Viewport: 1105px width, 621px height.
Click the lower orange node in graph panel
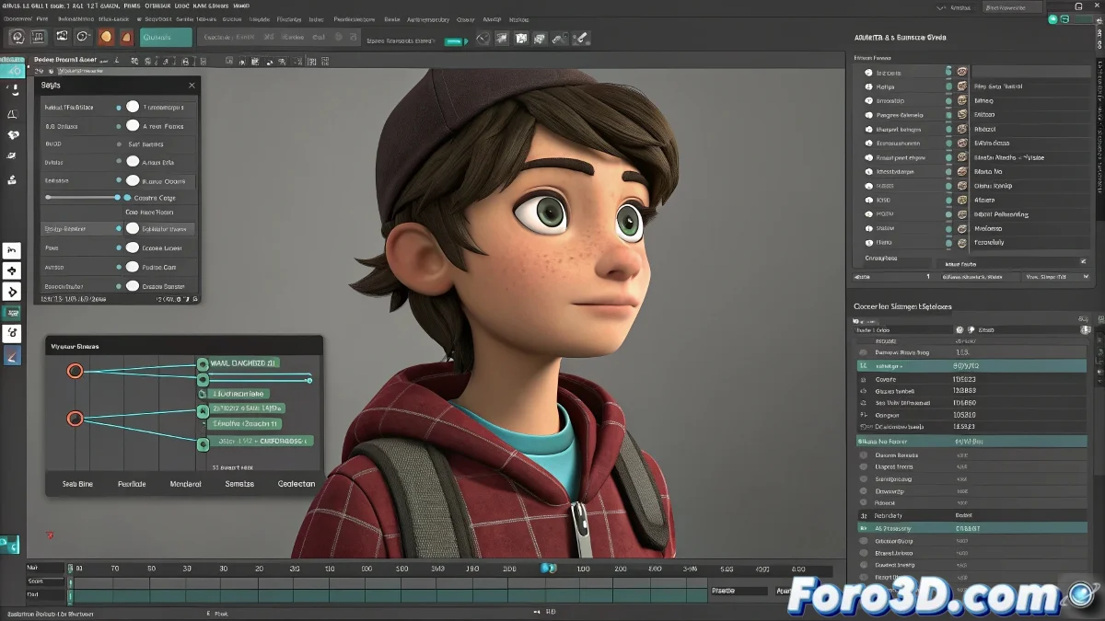coord(75,419)
